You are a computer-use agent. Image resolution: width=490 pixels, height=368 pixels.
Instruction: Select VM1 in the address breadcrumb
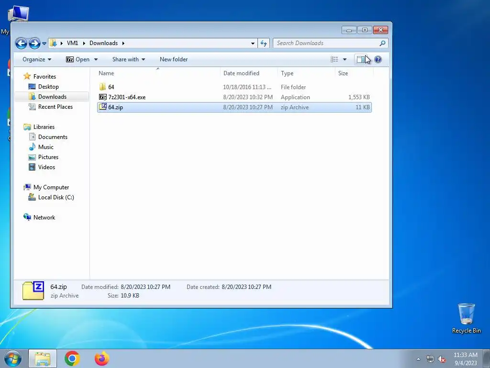click(73, 43)
